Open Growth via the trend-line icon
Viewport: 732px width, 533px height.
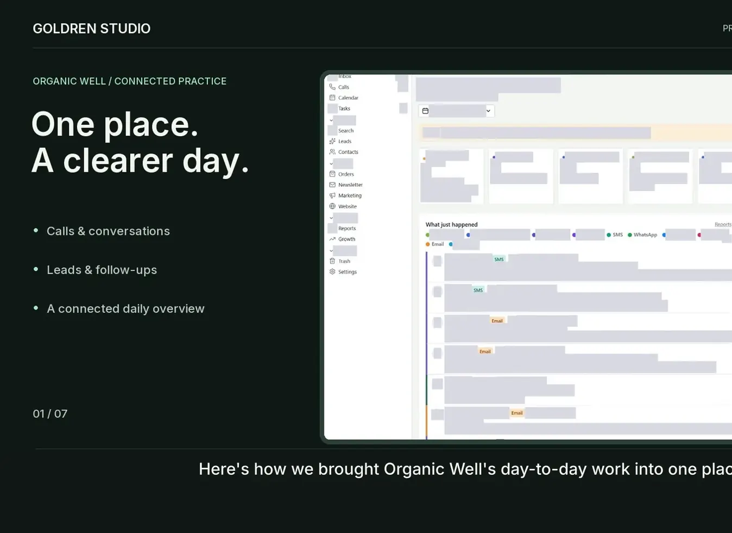click(x=332, y=239)
